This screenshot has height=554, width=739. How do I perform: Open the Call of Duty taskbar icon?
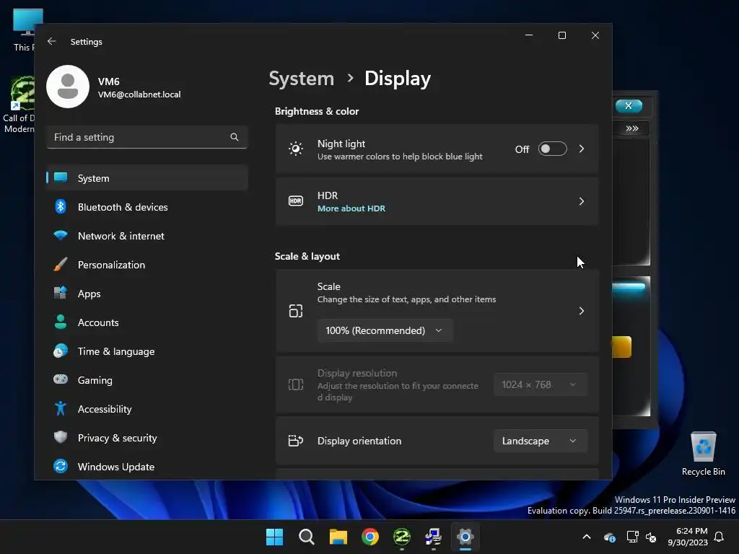401,537
